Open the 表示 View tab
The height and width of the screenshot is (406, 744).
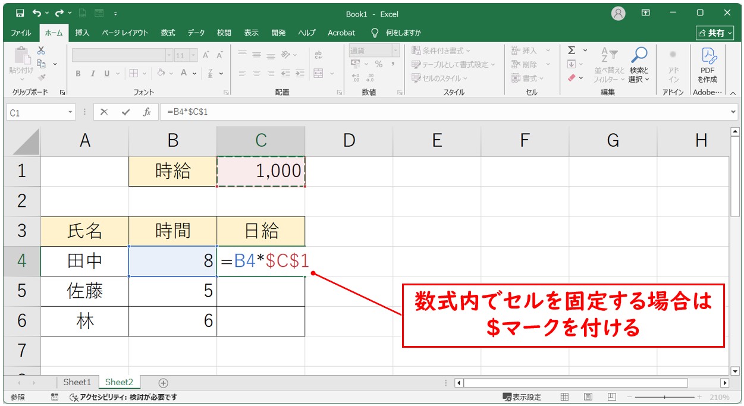tap(251, 33)
